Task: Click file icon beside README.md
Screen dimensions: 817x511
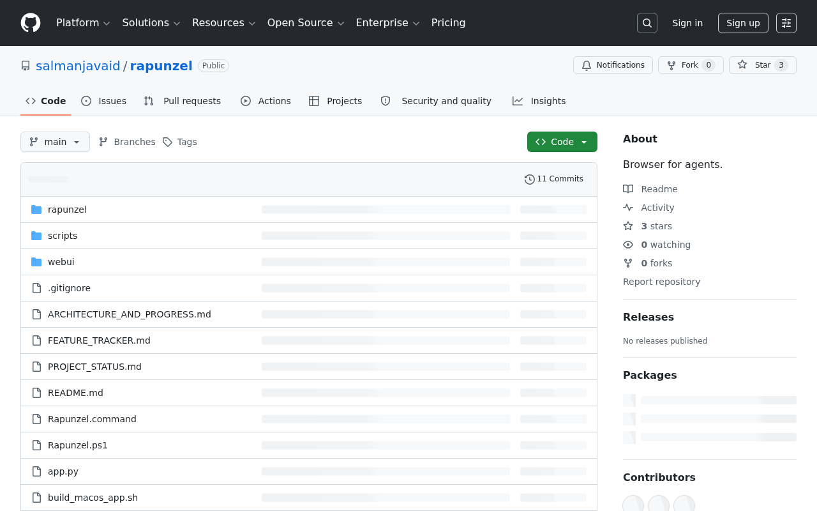Action: point(36,393)
